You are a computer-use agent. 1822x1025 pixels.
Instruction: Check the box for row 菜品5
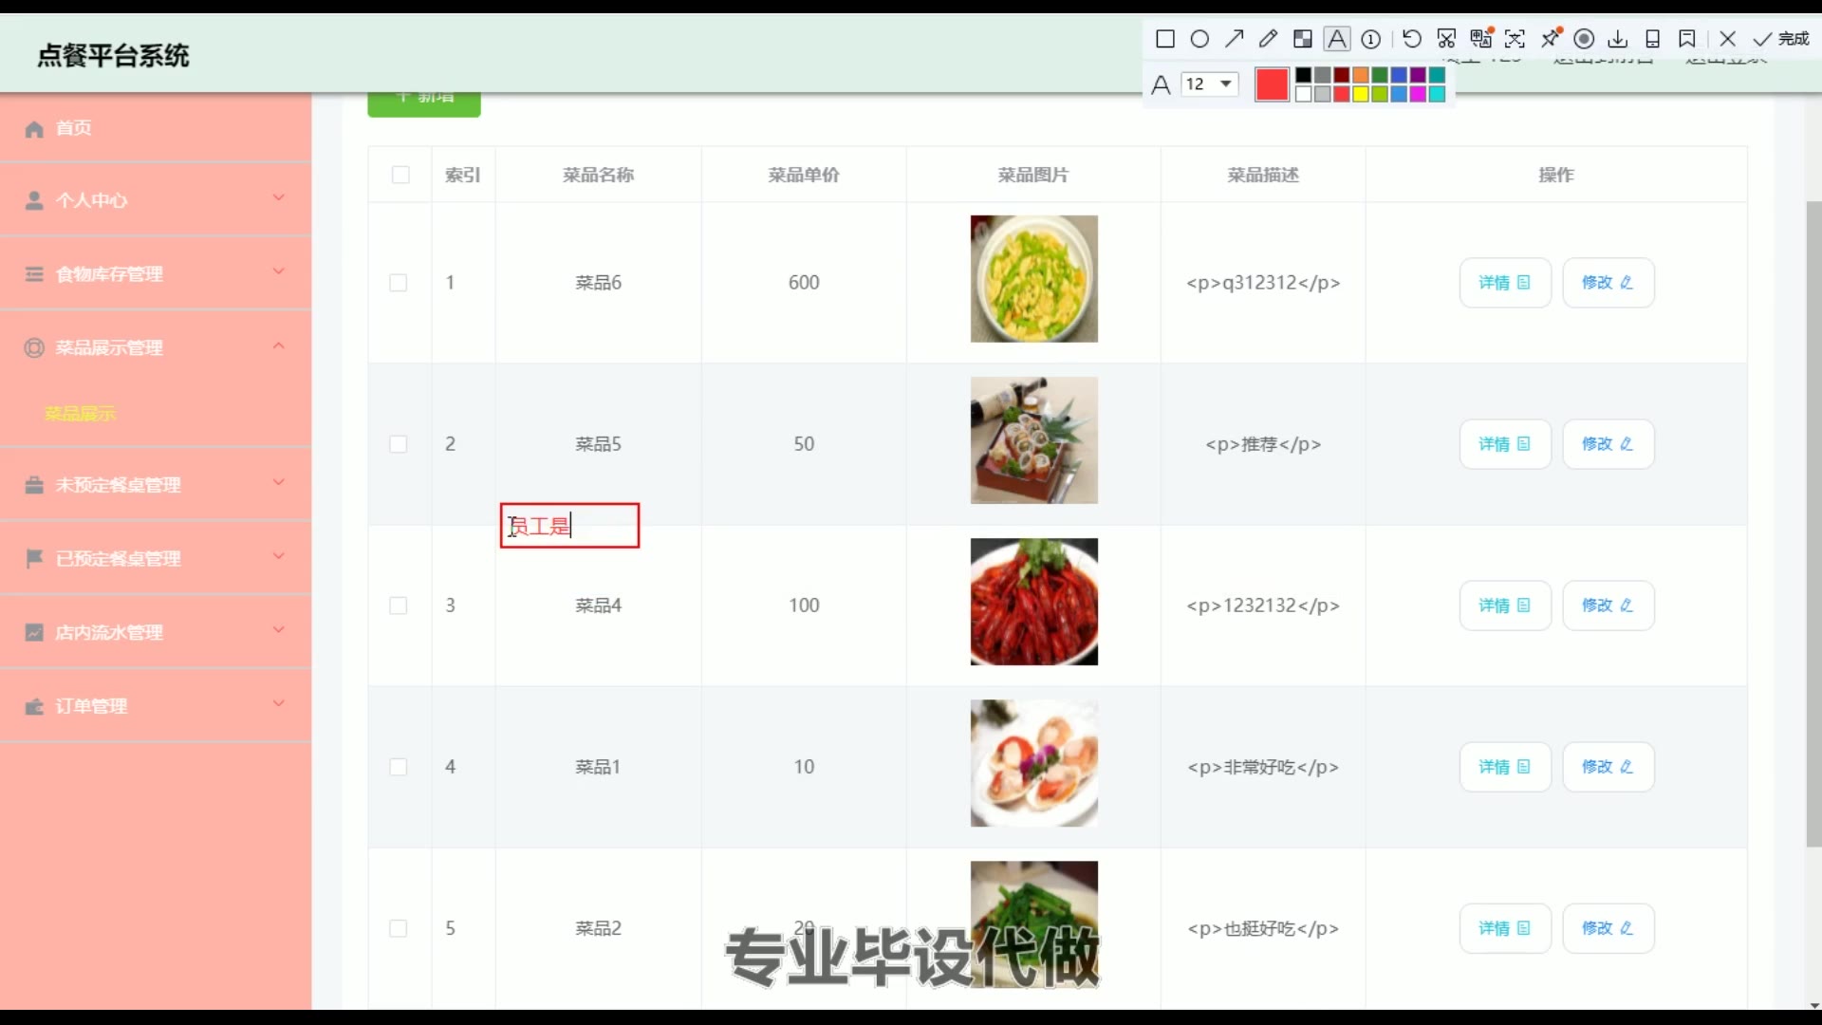tap(399, 444)
